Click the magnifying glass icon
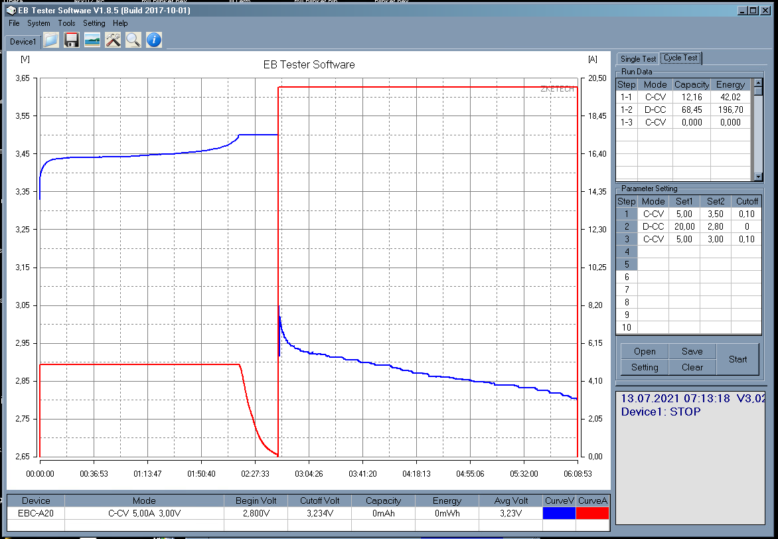The image size is (778, 539). (133, 40)
